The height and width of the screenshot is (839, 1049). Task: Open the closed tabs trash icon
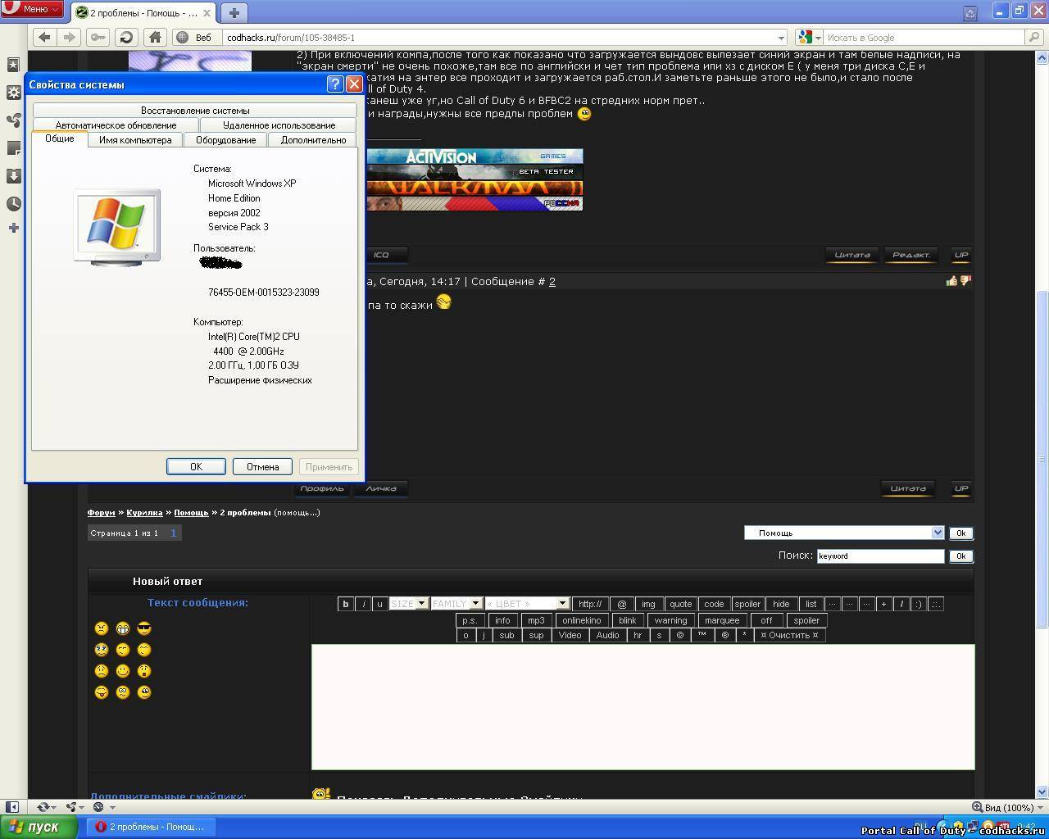(970, 12)
